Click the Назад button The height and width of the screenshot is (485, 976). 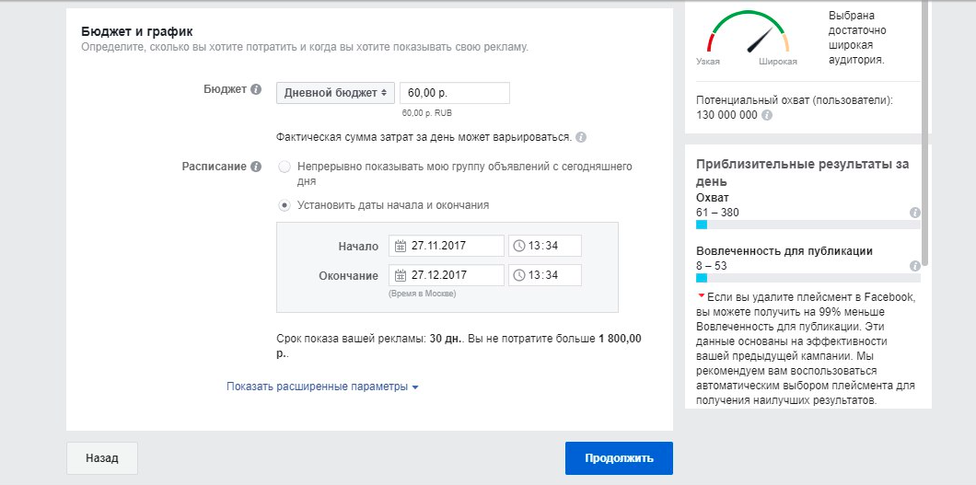pos(102,457)
